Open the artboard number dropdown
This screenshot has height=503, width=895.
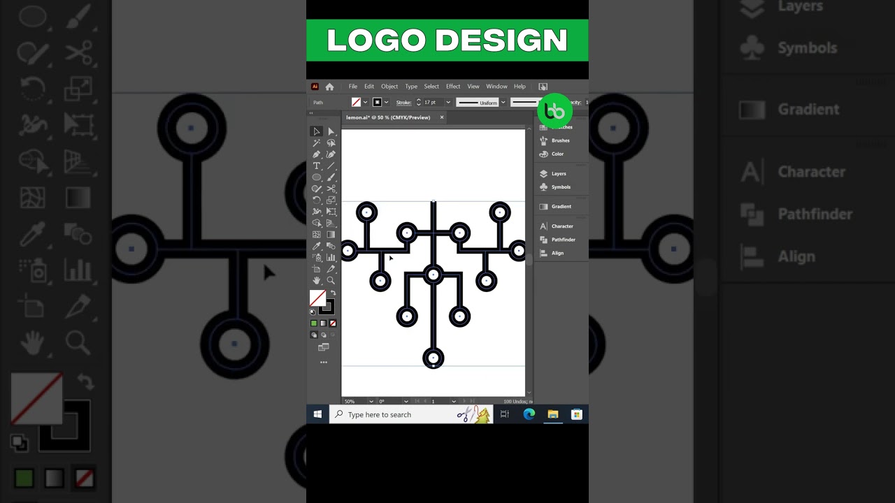(x=454, y=401)
